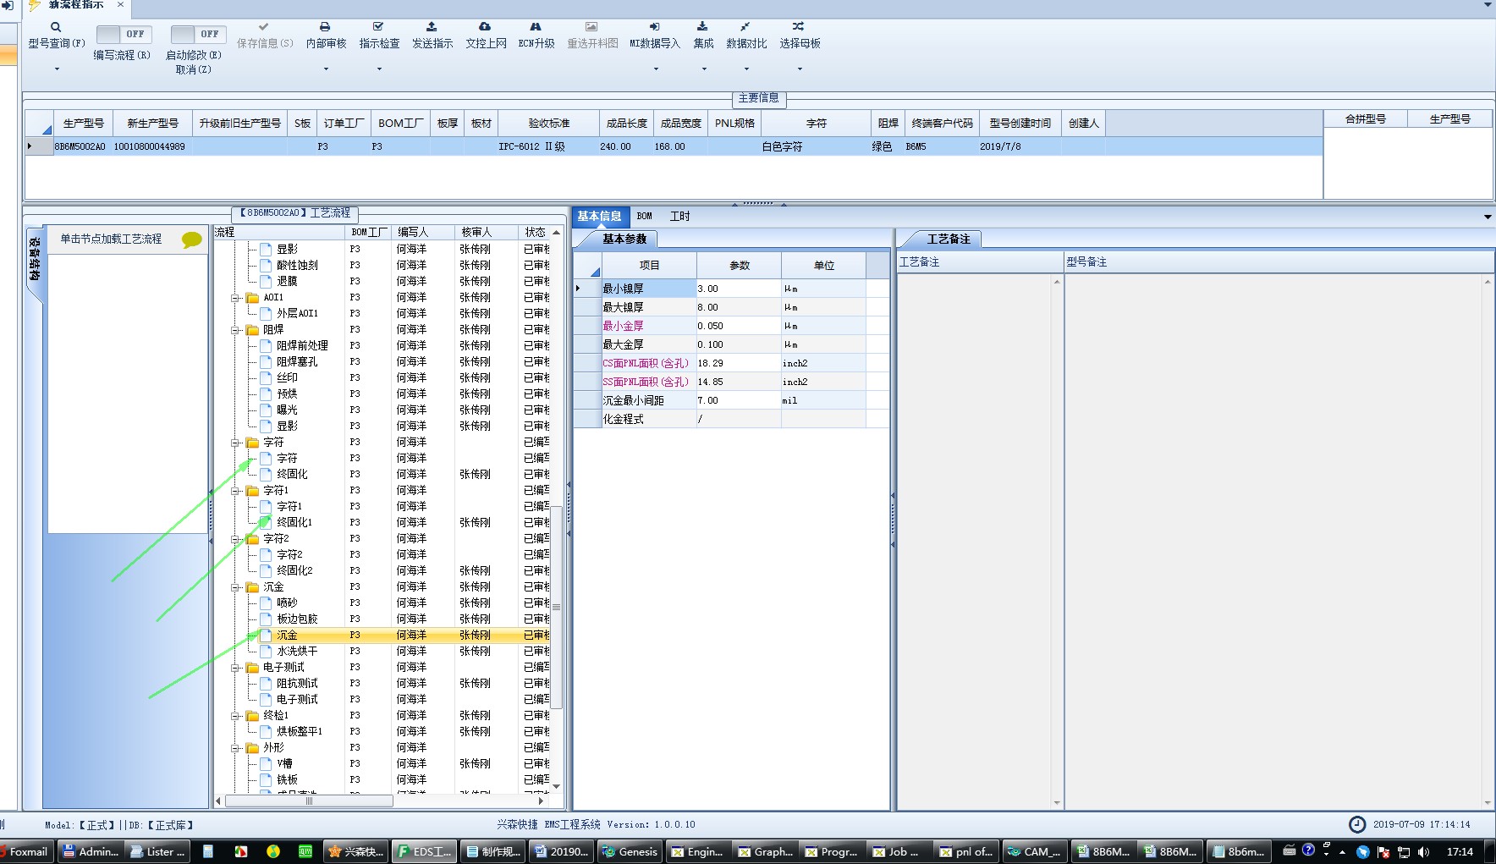Image resolution: width=1496 pixels, height=864 pixels.
Task: Select the 阻焊塞孔 node
Action: [x=297, y=362]
